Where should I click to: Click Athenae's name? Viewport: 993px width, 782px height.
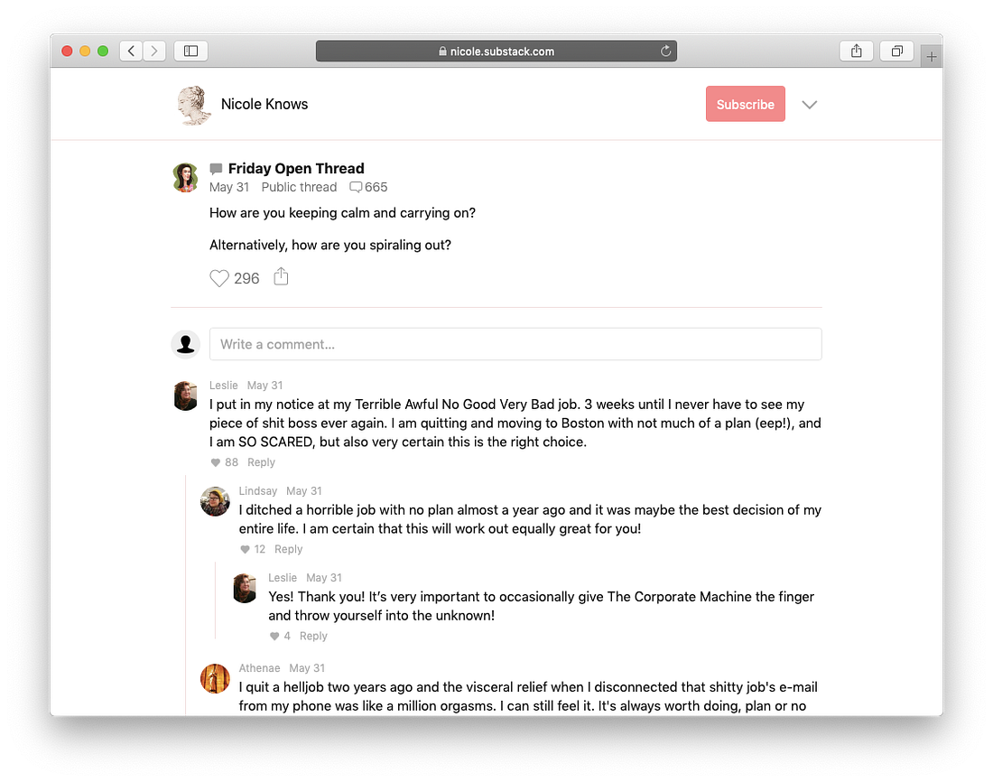click(x=259, y=668)
